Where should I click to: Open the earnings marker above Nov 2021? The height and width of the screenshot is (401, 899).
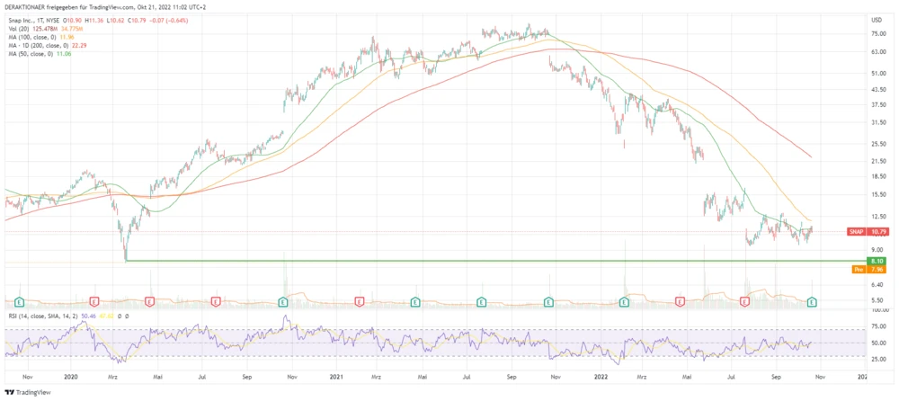pos(549,302)
